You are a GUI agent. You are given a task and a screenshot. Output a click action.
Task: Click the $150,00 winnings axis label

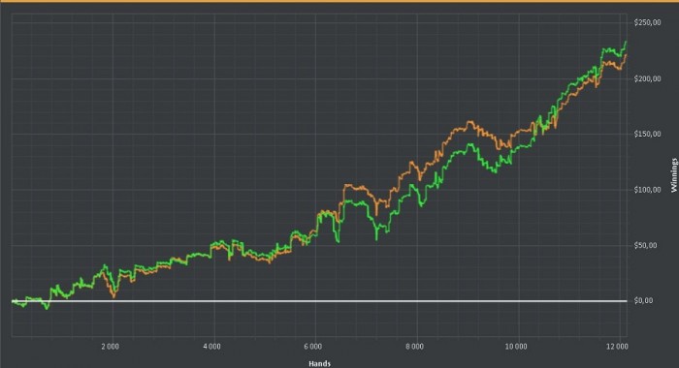pos(647,134)
